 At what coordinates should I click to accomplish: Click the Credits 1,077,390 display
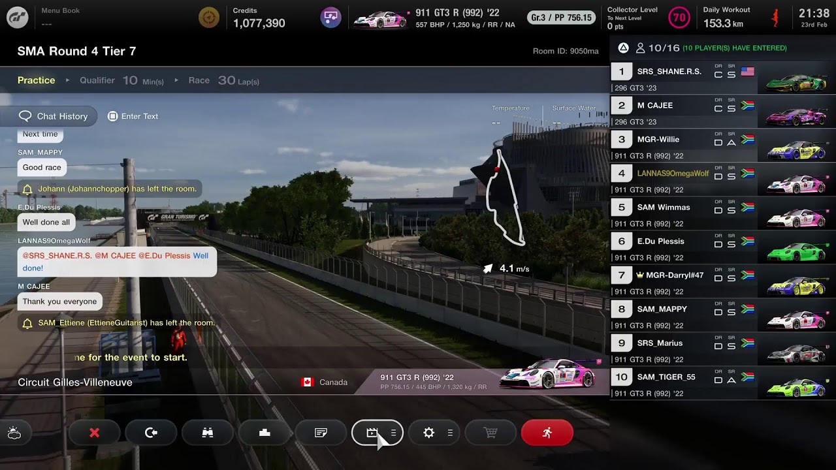click(x=259, y=18)
